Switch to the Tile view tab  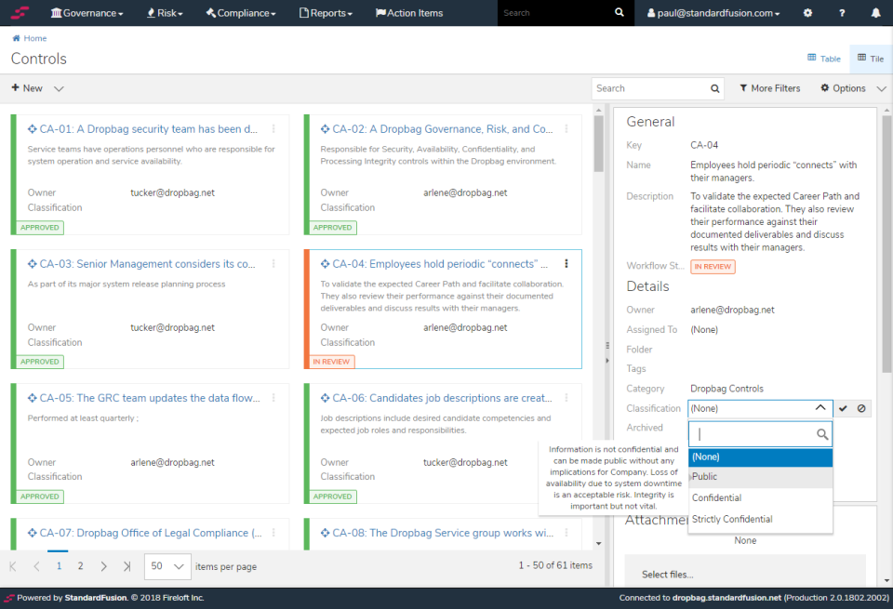pos(871,58)
